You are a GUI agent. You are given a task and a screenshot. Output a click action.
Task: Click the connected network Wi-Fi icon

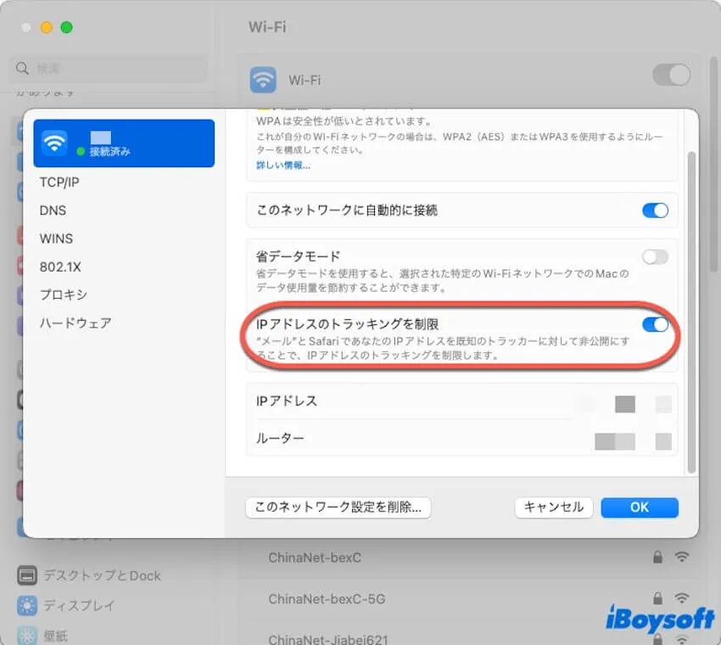55,143
